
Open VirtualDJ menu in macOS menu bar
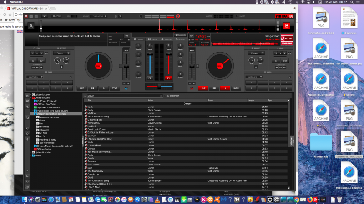point(16,2)
